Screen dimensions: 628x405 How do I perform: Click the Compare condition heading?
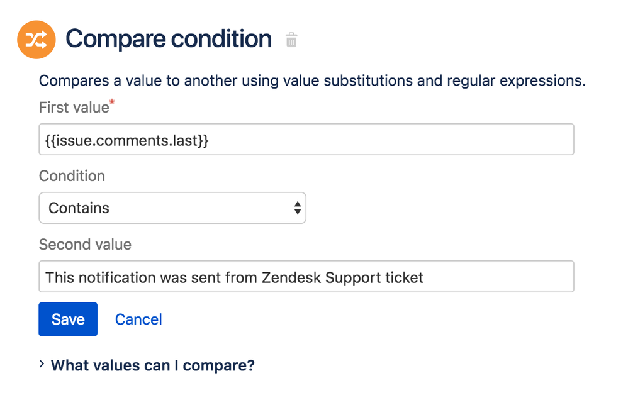(x=169, y=39)
